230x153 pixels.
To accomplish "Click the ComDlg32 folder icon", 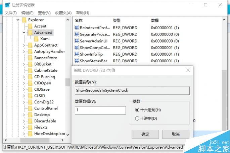I will coord(30,102).
